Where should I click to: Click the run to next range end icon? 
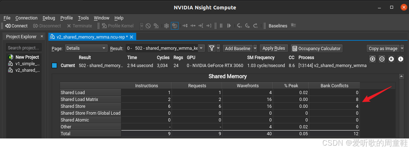tap(209, 26)
